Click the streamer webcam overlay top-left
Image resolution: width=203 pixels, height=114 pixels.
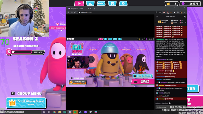pyautogui.click(x=24, y=18)
